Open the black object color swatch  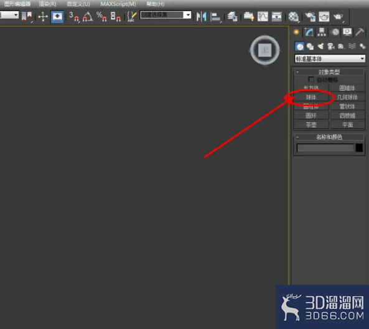tap(359, 147)
